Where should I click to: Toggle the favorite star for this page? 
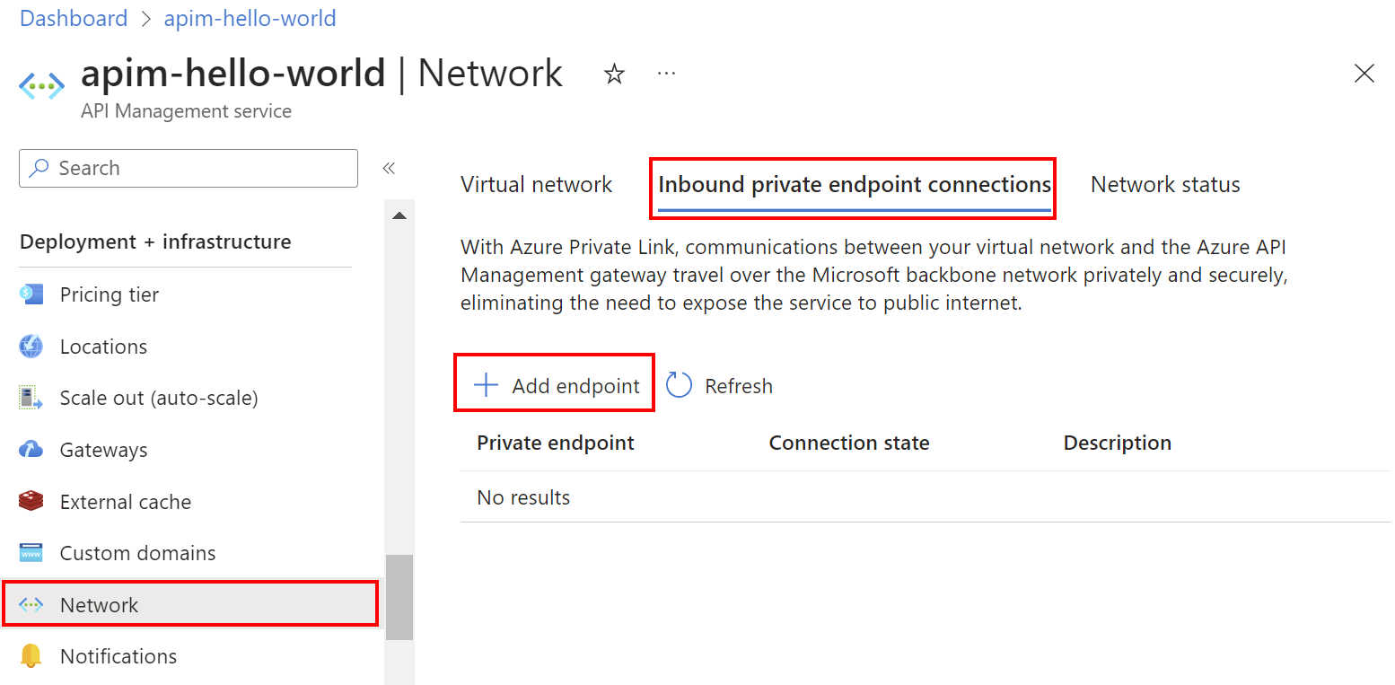[x=614, y=74]
